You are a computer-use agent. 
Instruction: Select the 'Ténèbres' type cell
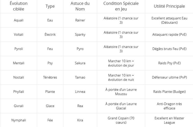(x=50, y=78)
